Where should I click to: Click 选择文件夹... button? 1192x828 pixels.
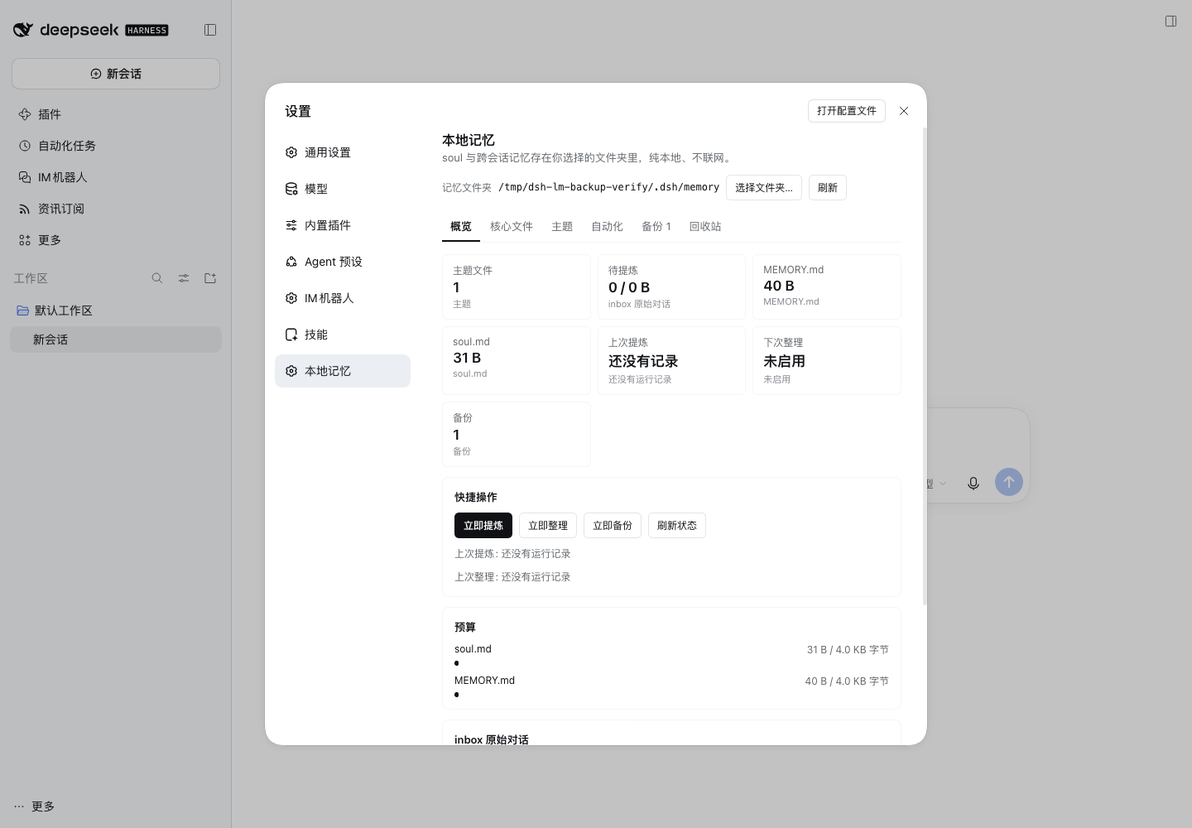pos(764,188)
